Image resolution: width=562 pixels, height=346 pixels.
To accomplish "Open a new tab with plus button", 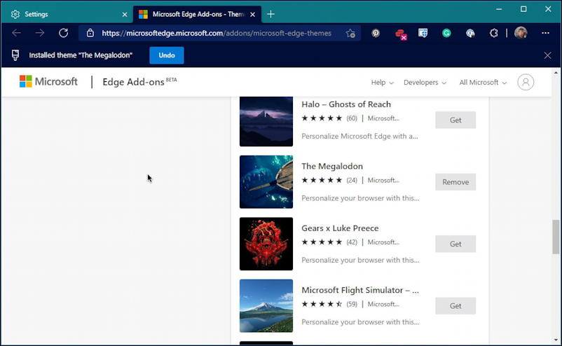I will tap(271, 14).
